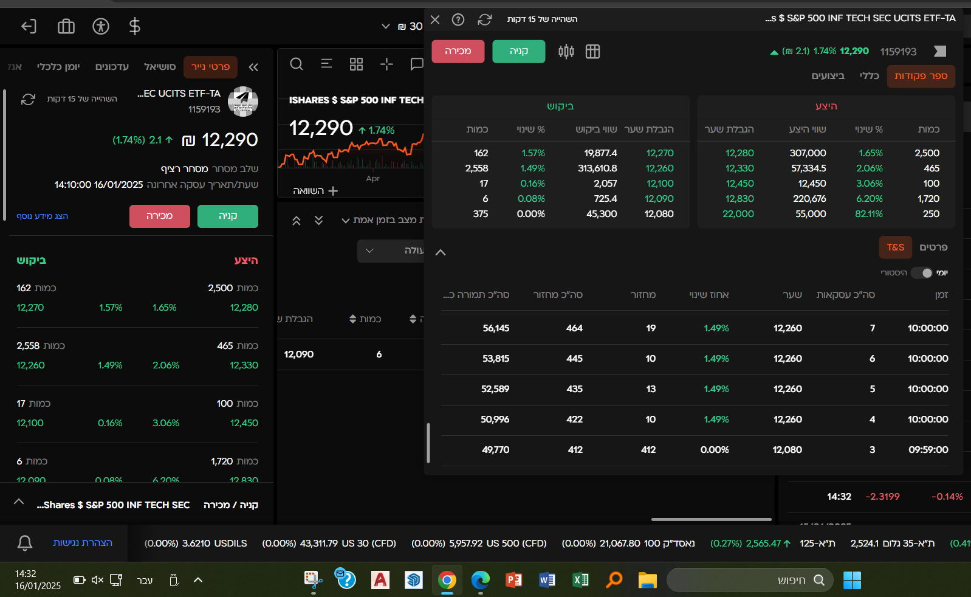Sort by the כמות column in the middle table
This screenshot has height=597, width=971.
365,319
